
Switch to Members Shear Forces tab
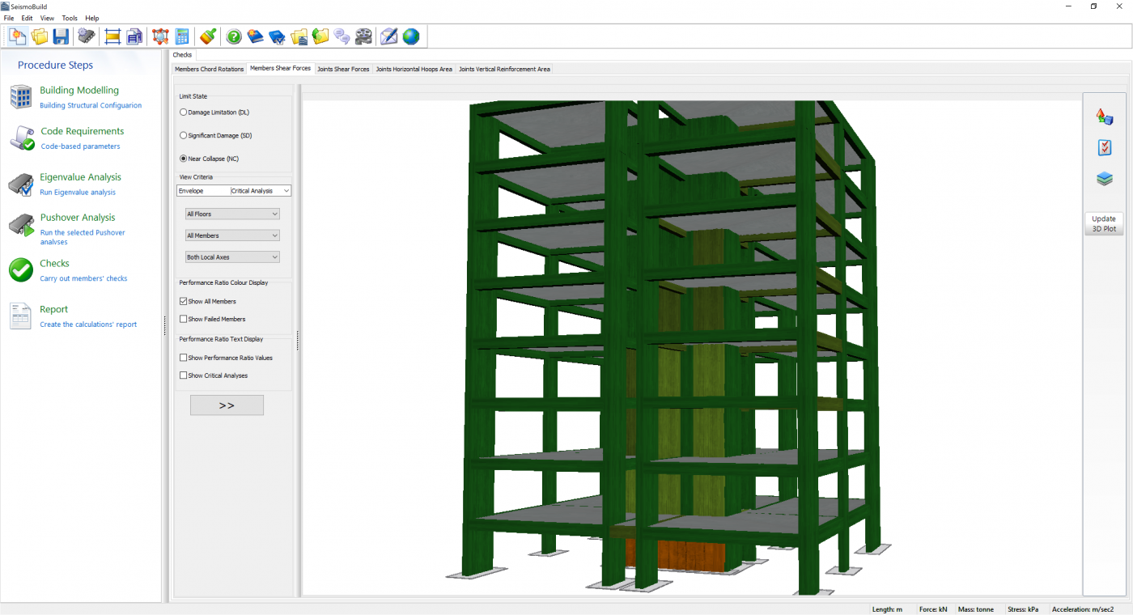280,69
